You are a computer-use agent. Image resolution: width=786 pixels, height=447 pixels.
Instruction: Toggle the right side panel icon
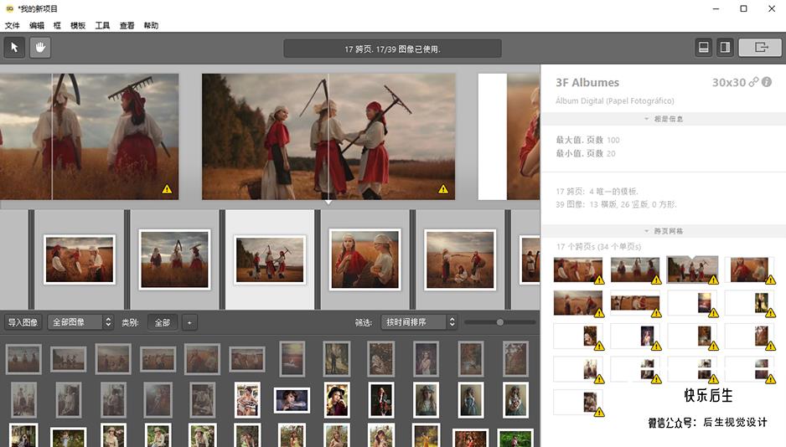point(725,48)
